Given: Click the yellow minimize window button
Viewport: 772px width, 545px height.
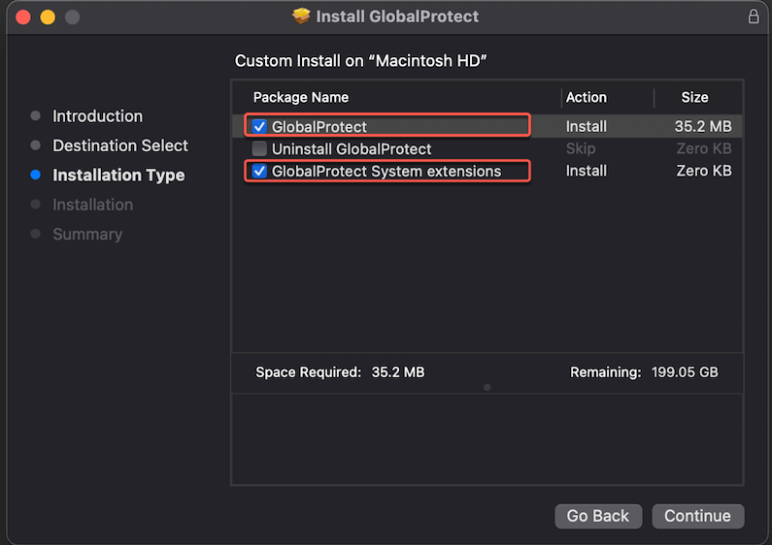Looking at the screenshot, I should tap(48, 17).
